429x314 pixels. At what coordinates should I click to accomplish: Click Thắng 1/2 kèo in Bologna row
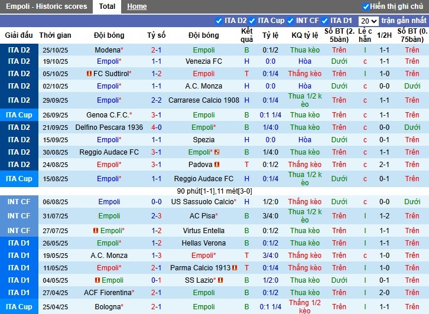coord(305,306)
